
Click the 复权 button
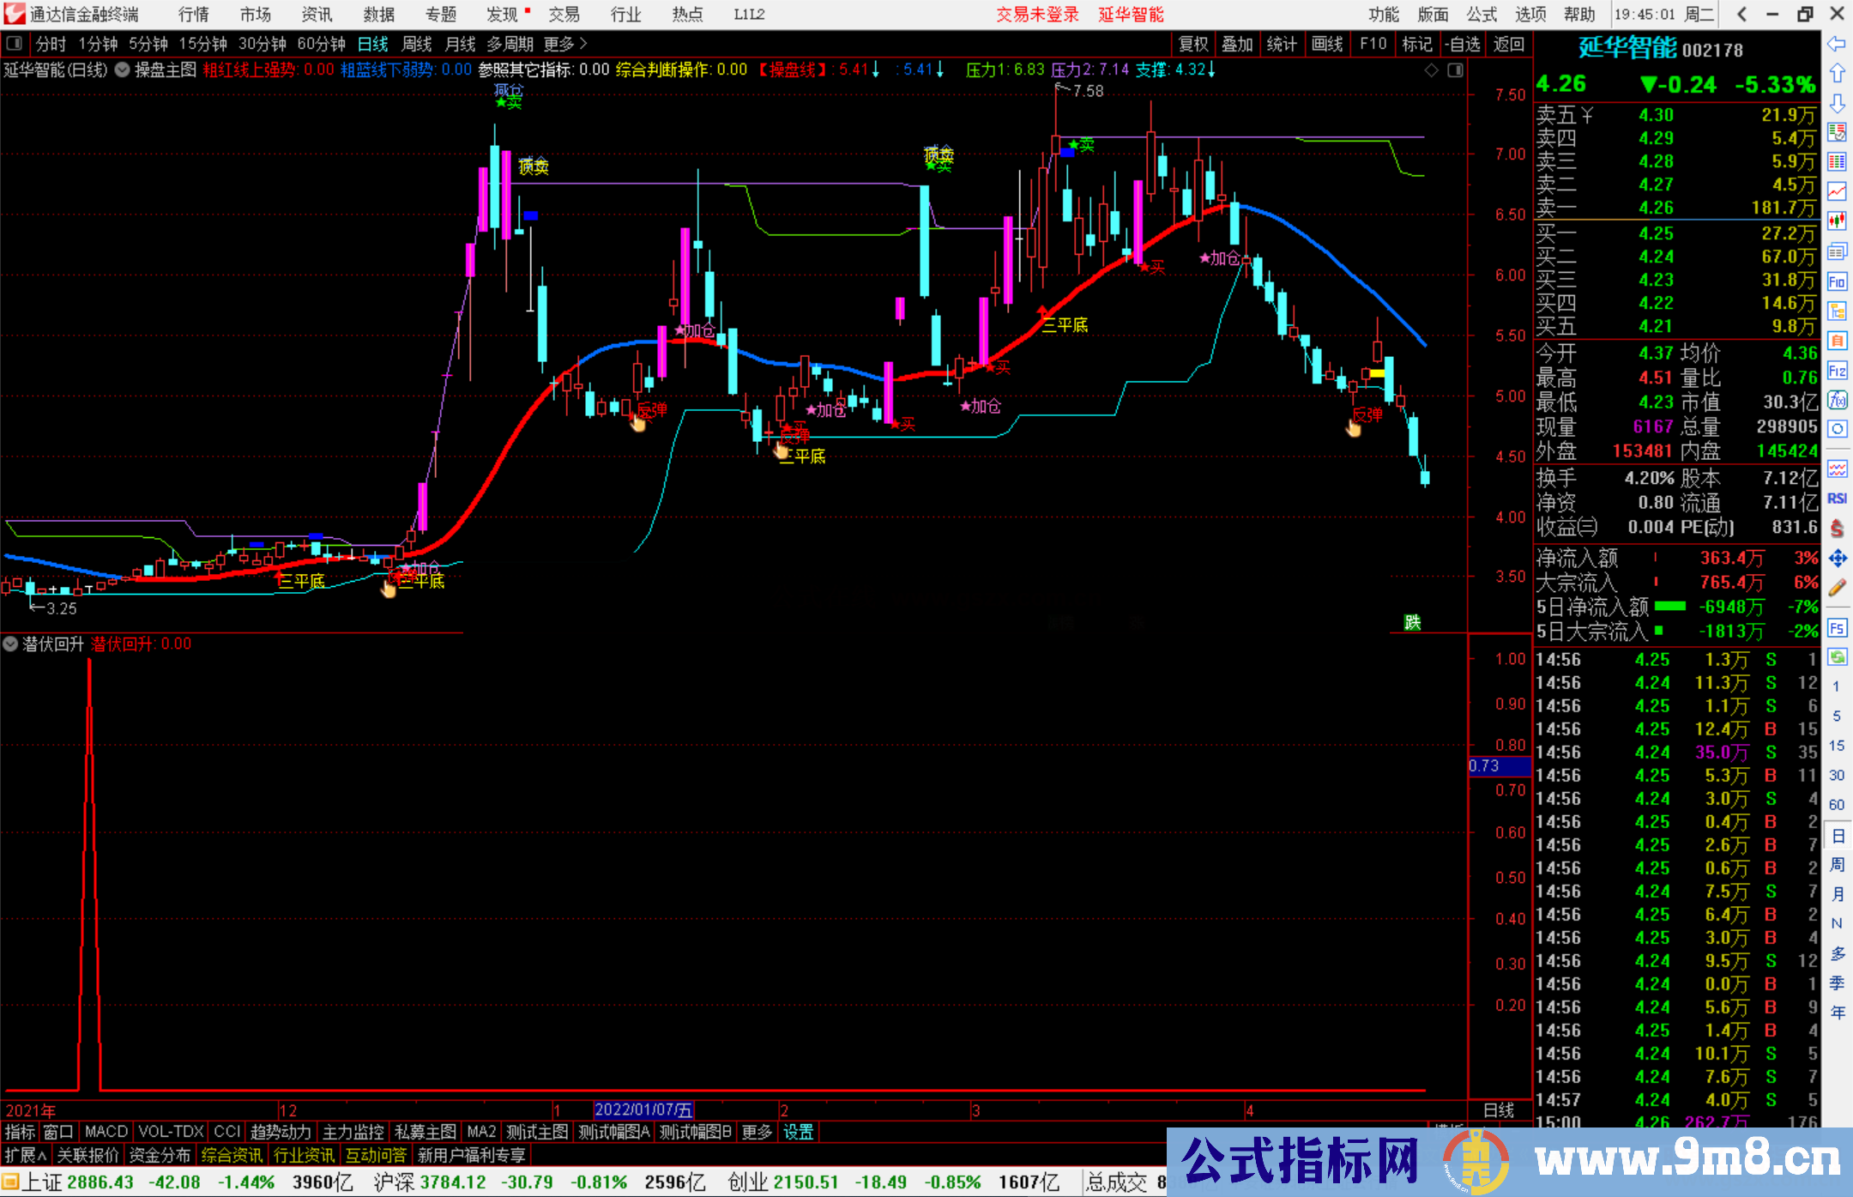tap(1193, 44)
